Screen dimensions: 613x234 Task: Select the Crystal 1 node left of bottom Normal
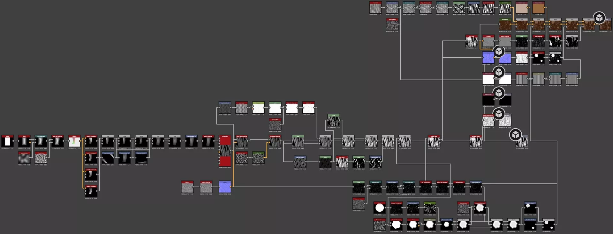[187, 187]
